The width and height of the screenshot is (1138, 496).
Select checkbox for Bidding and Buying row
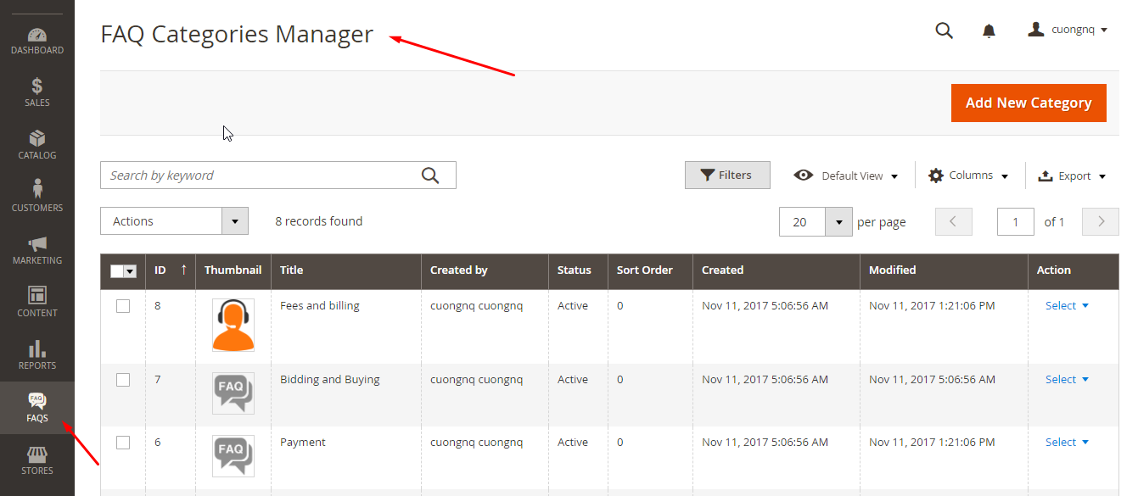(123, 380)
